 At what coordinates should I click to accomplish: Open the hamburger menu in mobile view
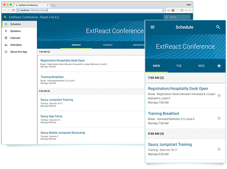tap(152, 27)
